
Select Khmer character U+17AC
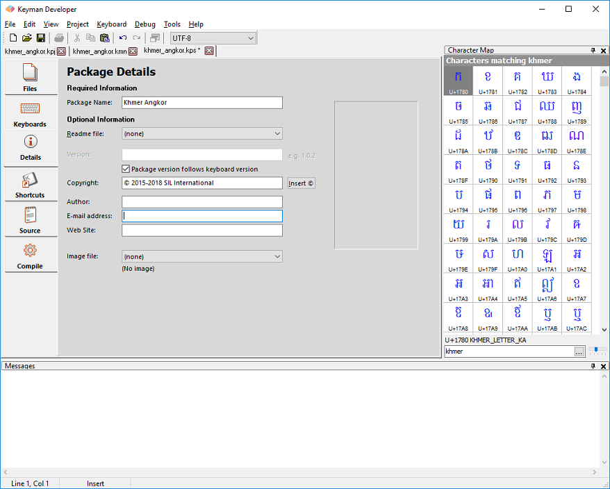coord(577,317)
